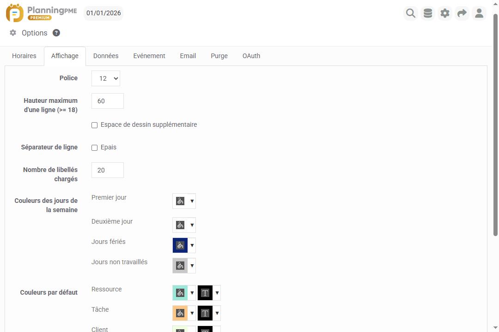Screen dimensions: 499x332
Task: Click Jours fériés dark blue swatch
Action: point(180,245)
